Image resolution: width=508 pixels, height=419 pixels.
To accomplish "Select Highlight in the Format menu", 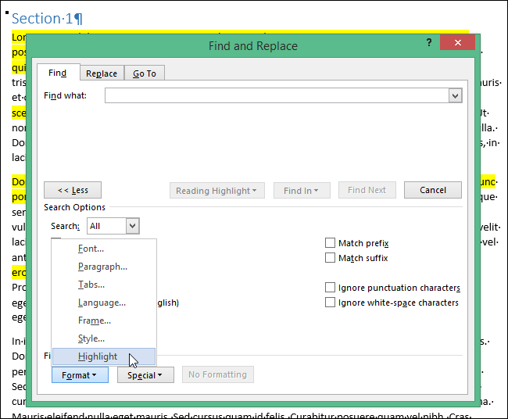I will (104, 356).
